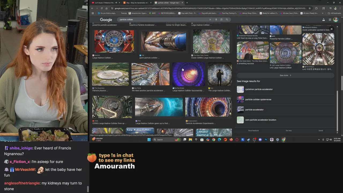This screenshot has height=193, width=343.
Task: Switch to Etsy shop tab
Action: [x=137, y=3]
